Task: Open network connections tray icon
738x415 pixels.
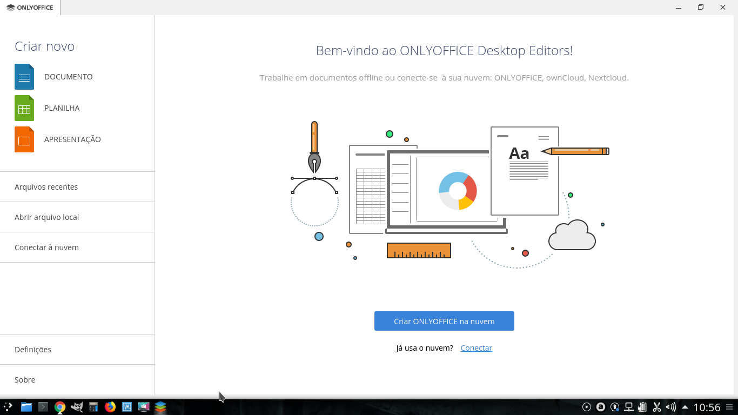Action: tap(629, 407)
